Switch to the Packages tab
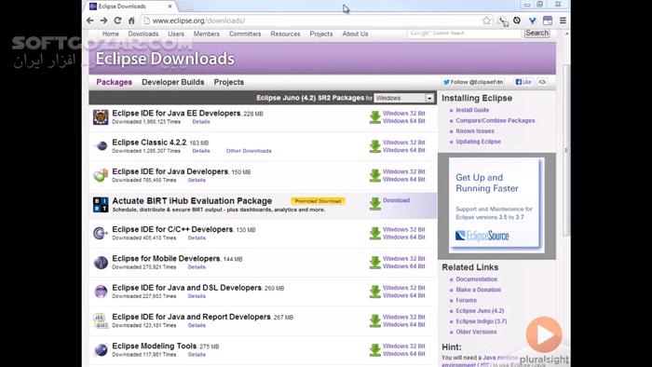Screen dimensions: 652x367 [x=114, y=82]
